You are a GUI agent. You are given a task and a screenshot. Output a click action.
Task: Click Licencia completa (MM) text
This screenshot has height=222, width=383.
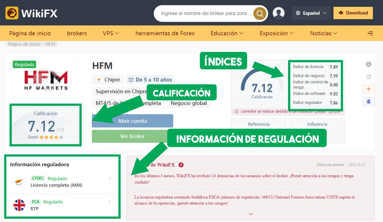[56, 185]
